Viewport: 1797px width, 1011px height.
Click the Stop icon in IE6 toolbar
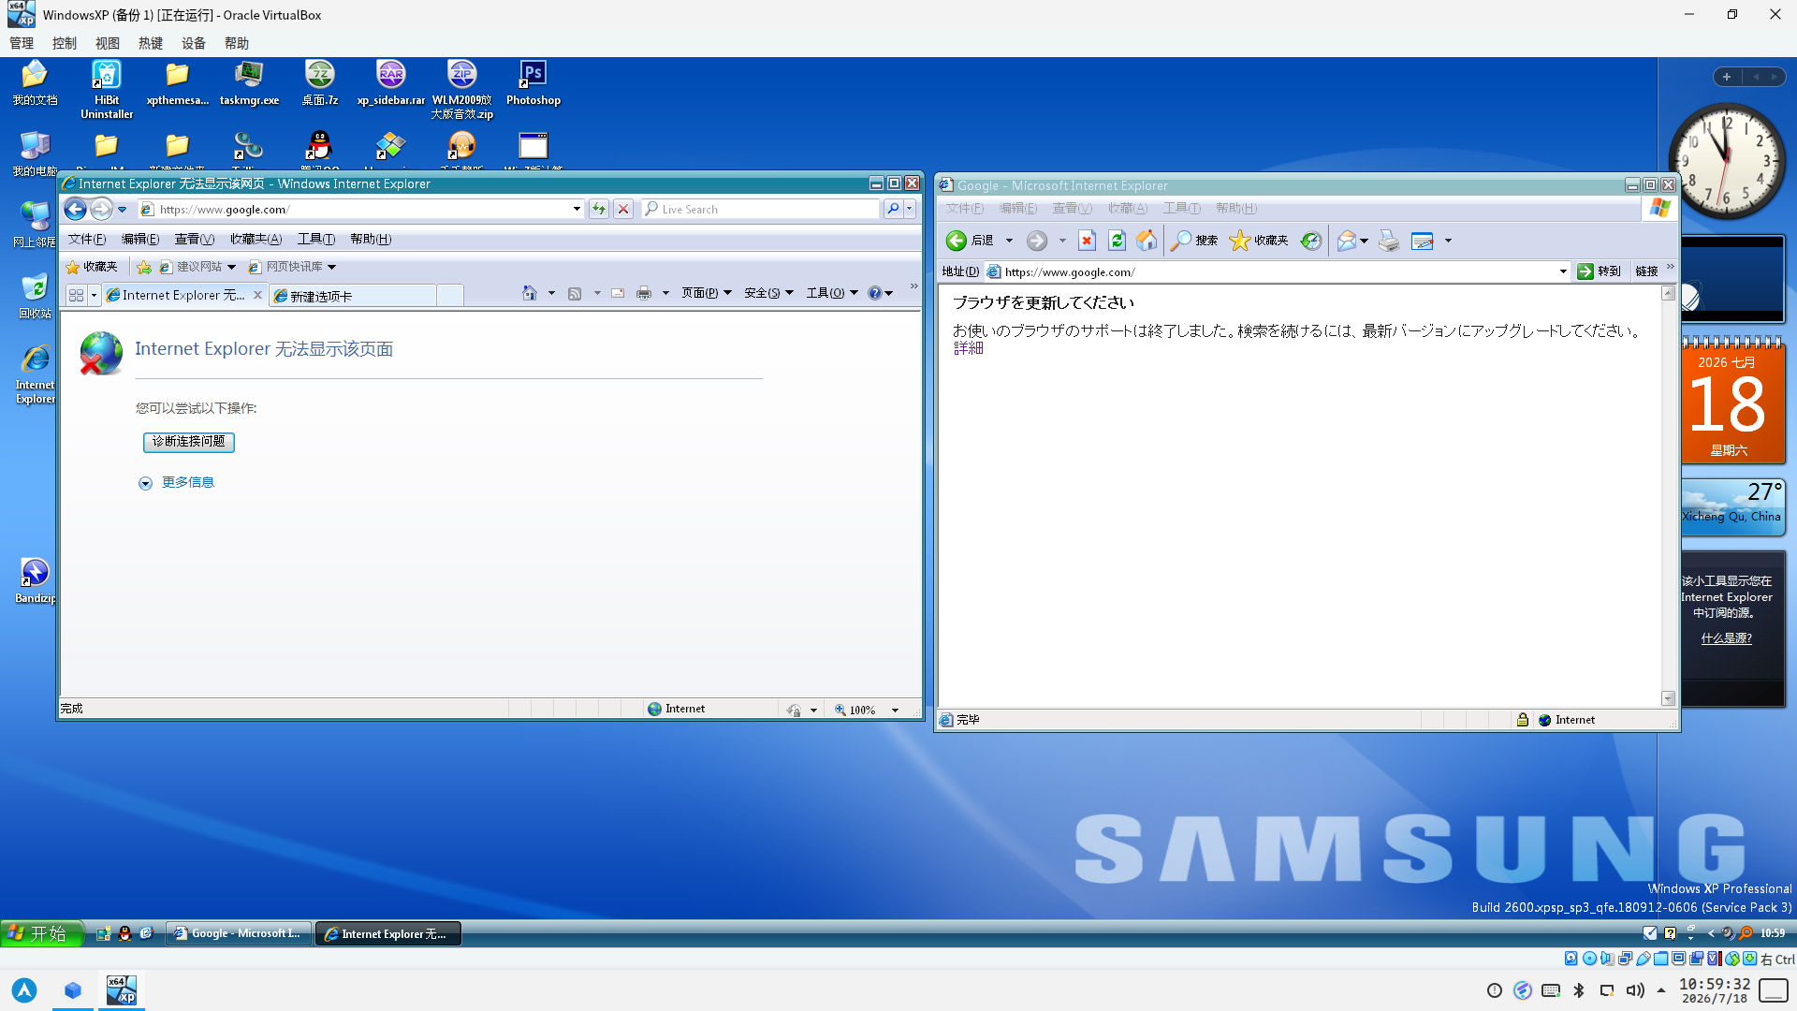[1087, 241]
